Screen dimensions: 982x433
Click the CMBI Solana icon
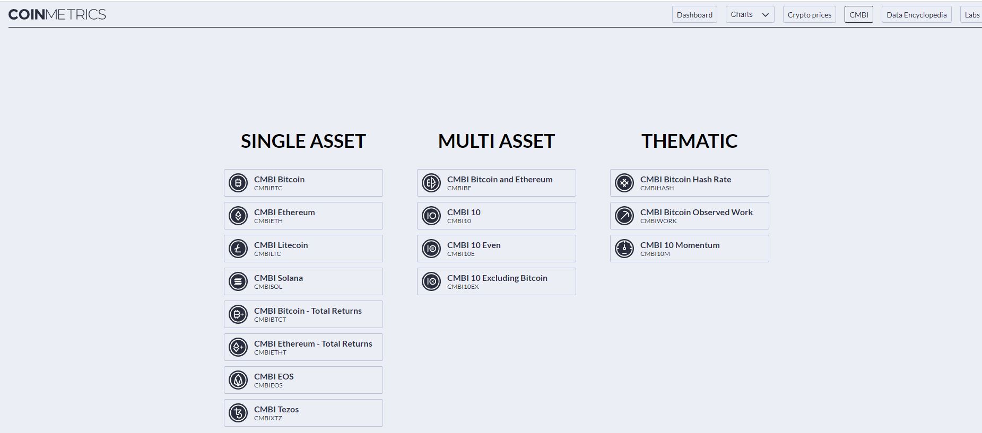238,281
